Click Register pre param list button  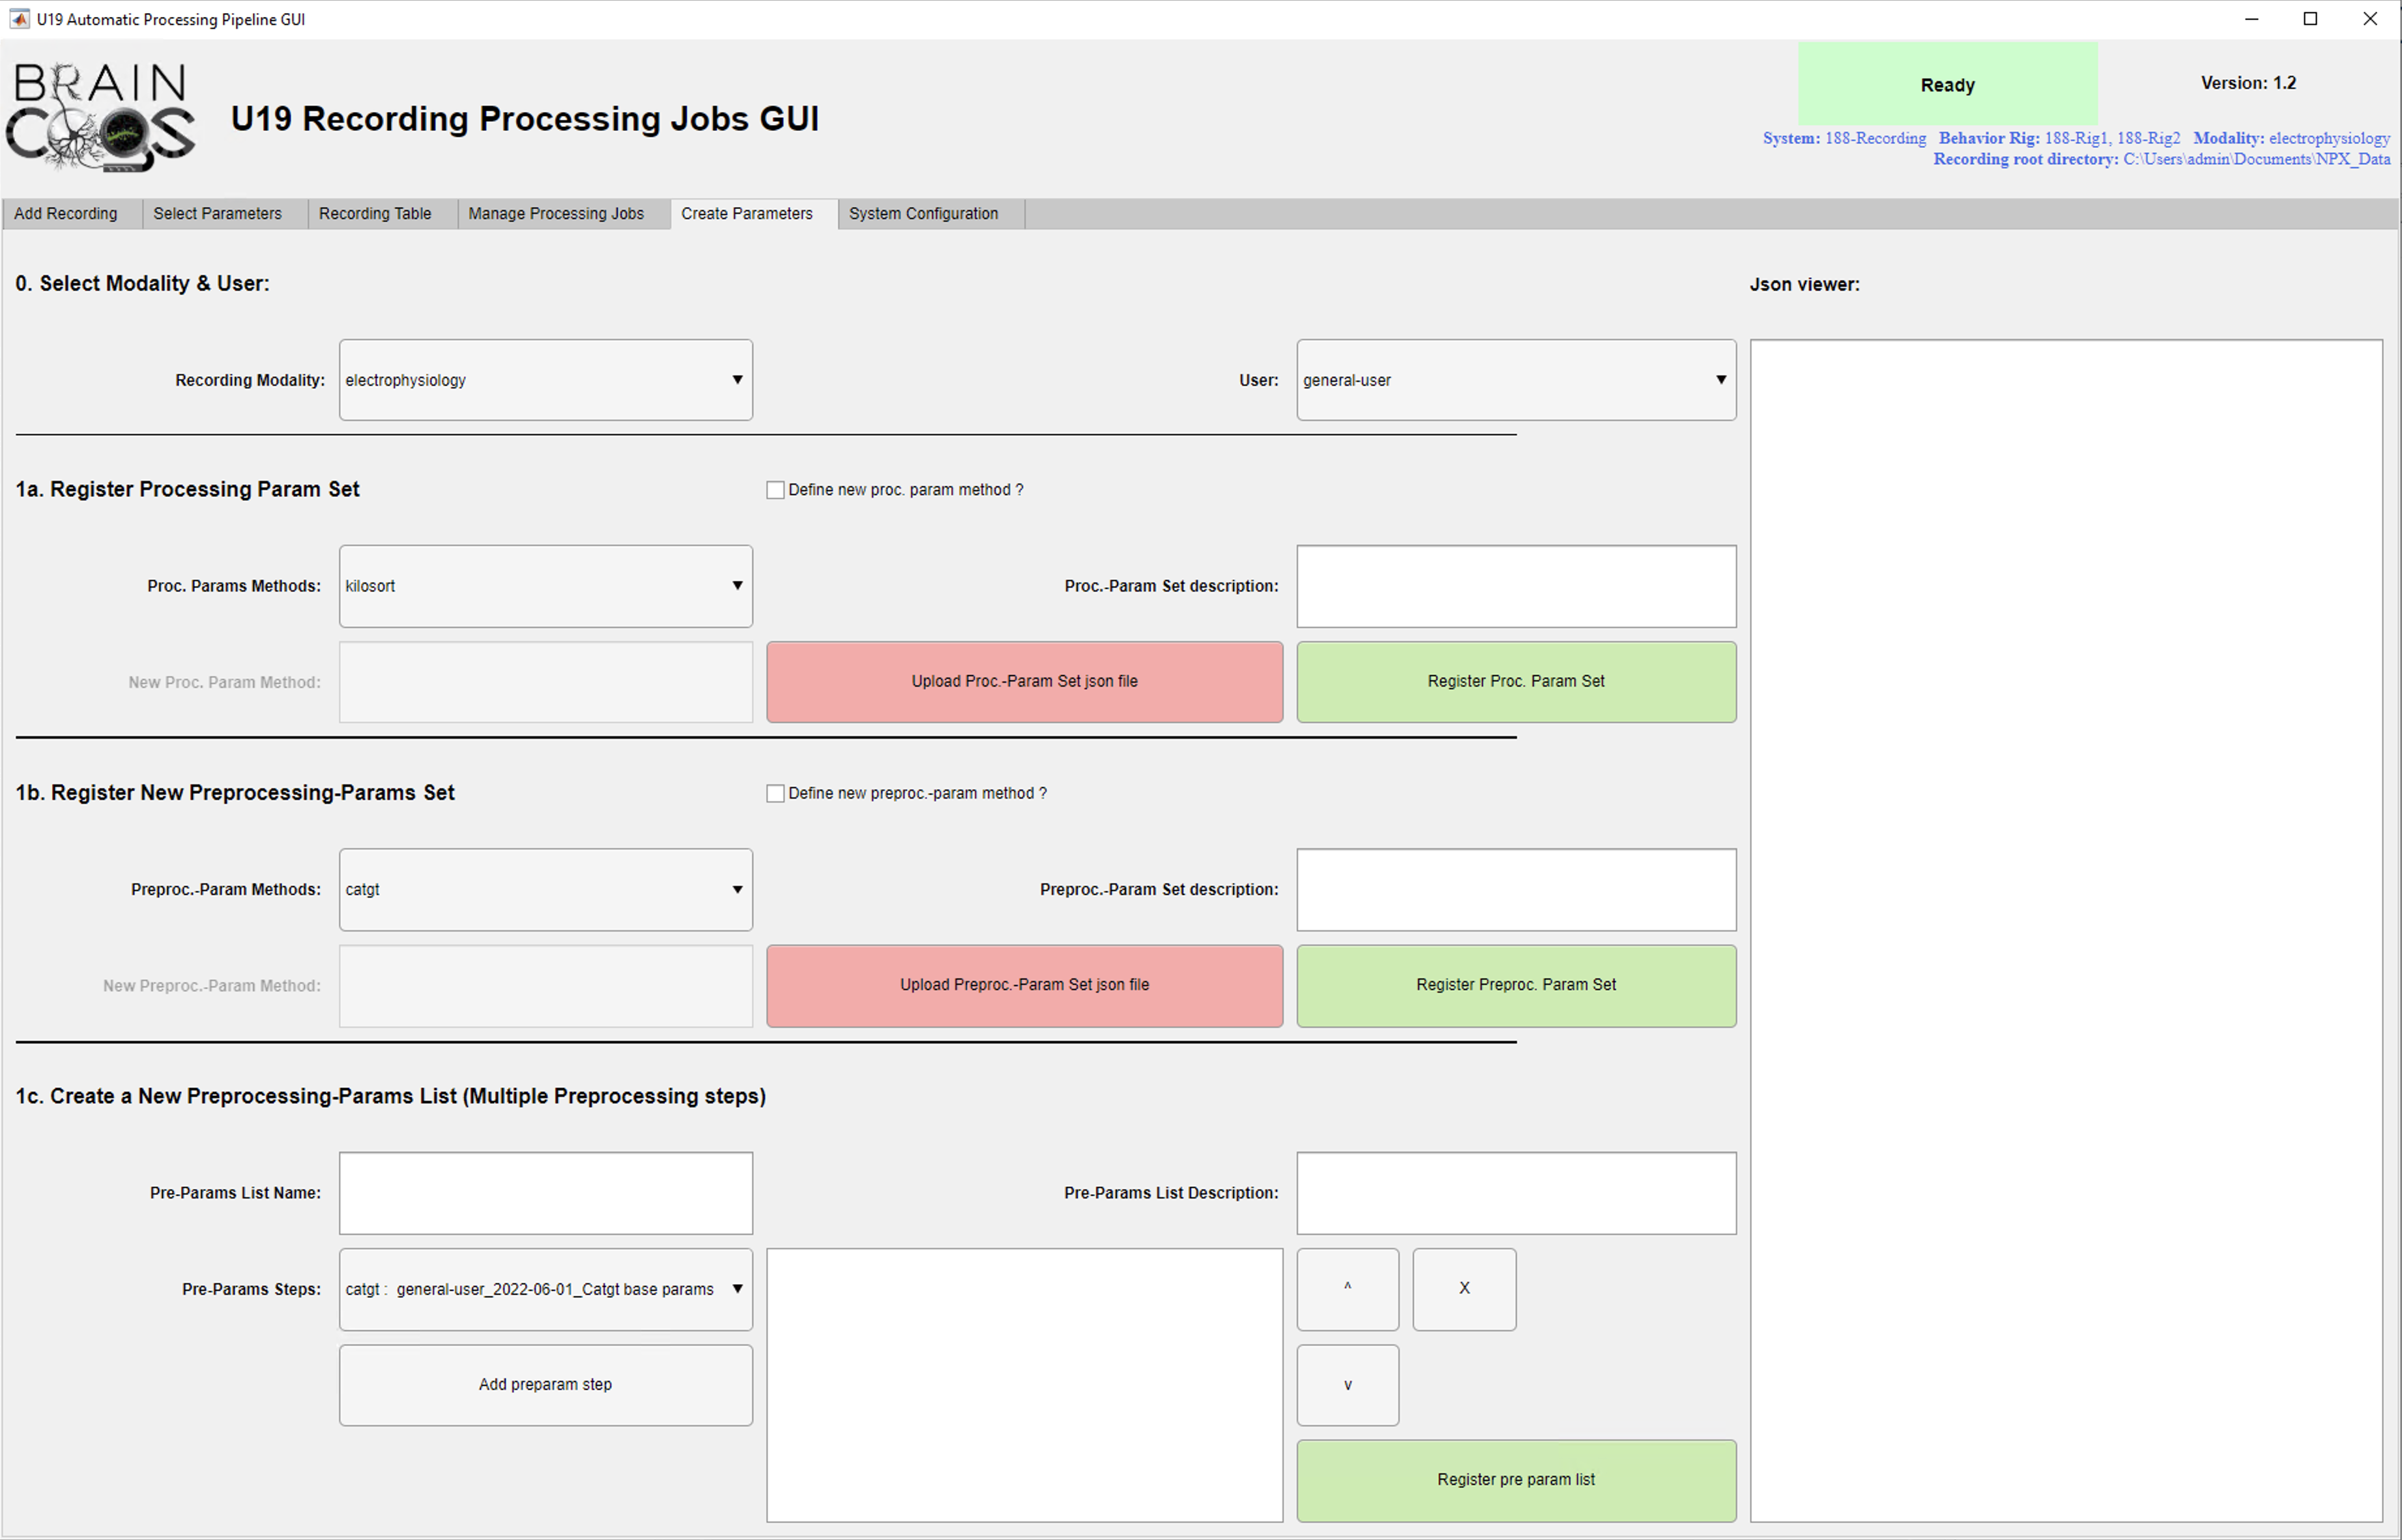point(1516,1481)
